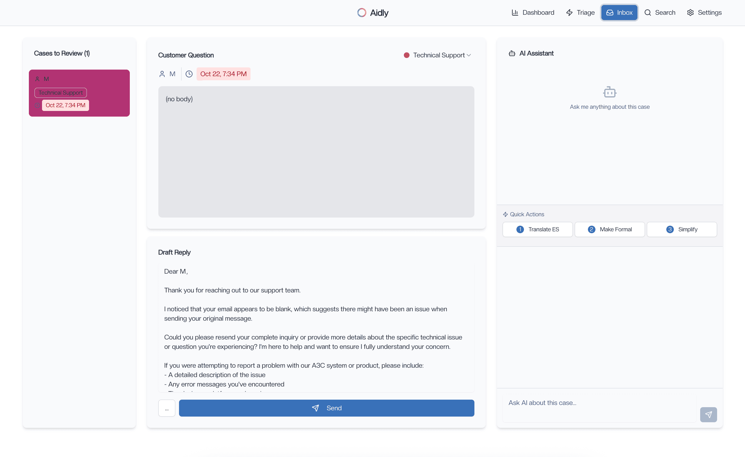Click the Aidly logo icon

click(x=362, y=13)
